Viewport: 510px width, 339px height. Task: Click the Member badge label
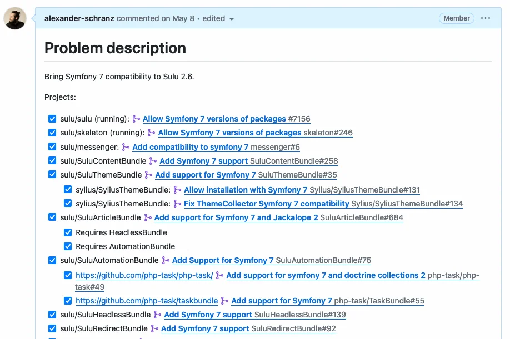pyautogui.click(x=457, y=18)
